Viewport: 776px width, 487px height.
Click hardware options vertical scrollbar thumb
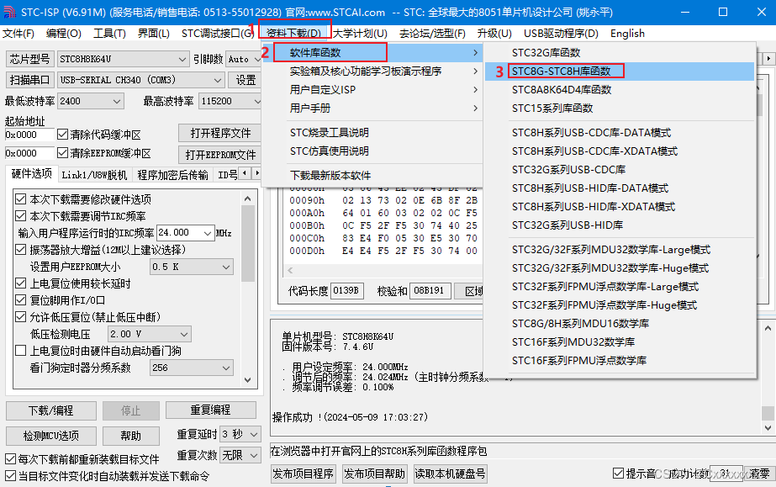[247, 244]
